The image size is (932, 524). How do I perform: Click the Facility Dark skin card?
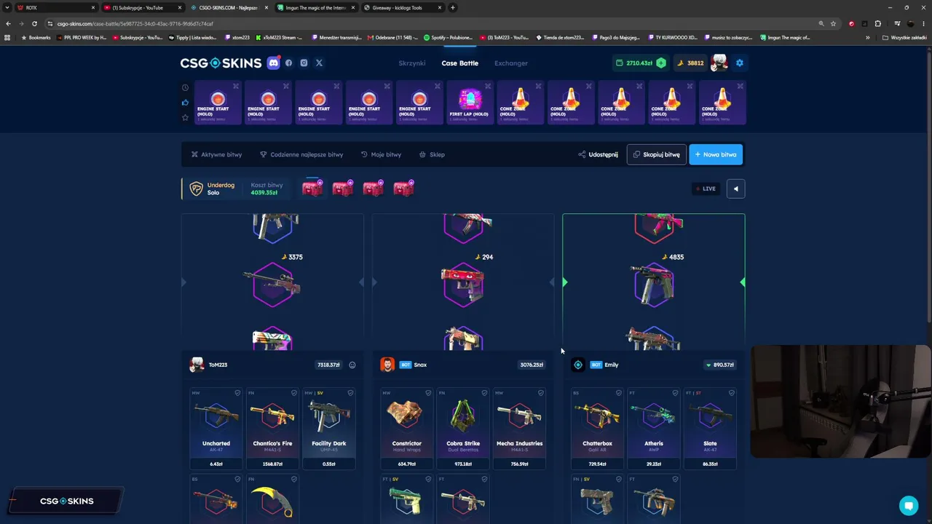click(329, 429)
